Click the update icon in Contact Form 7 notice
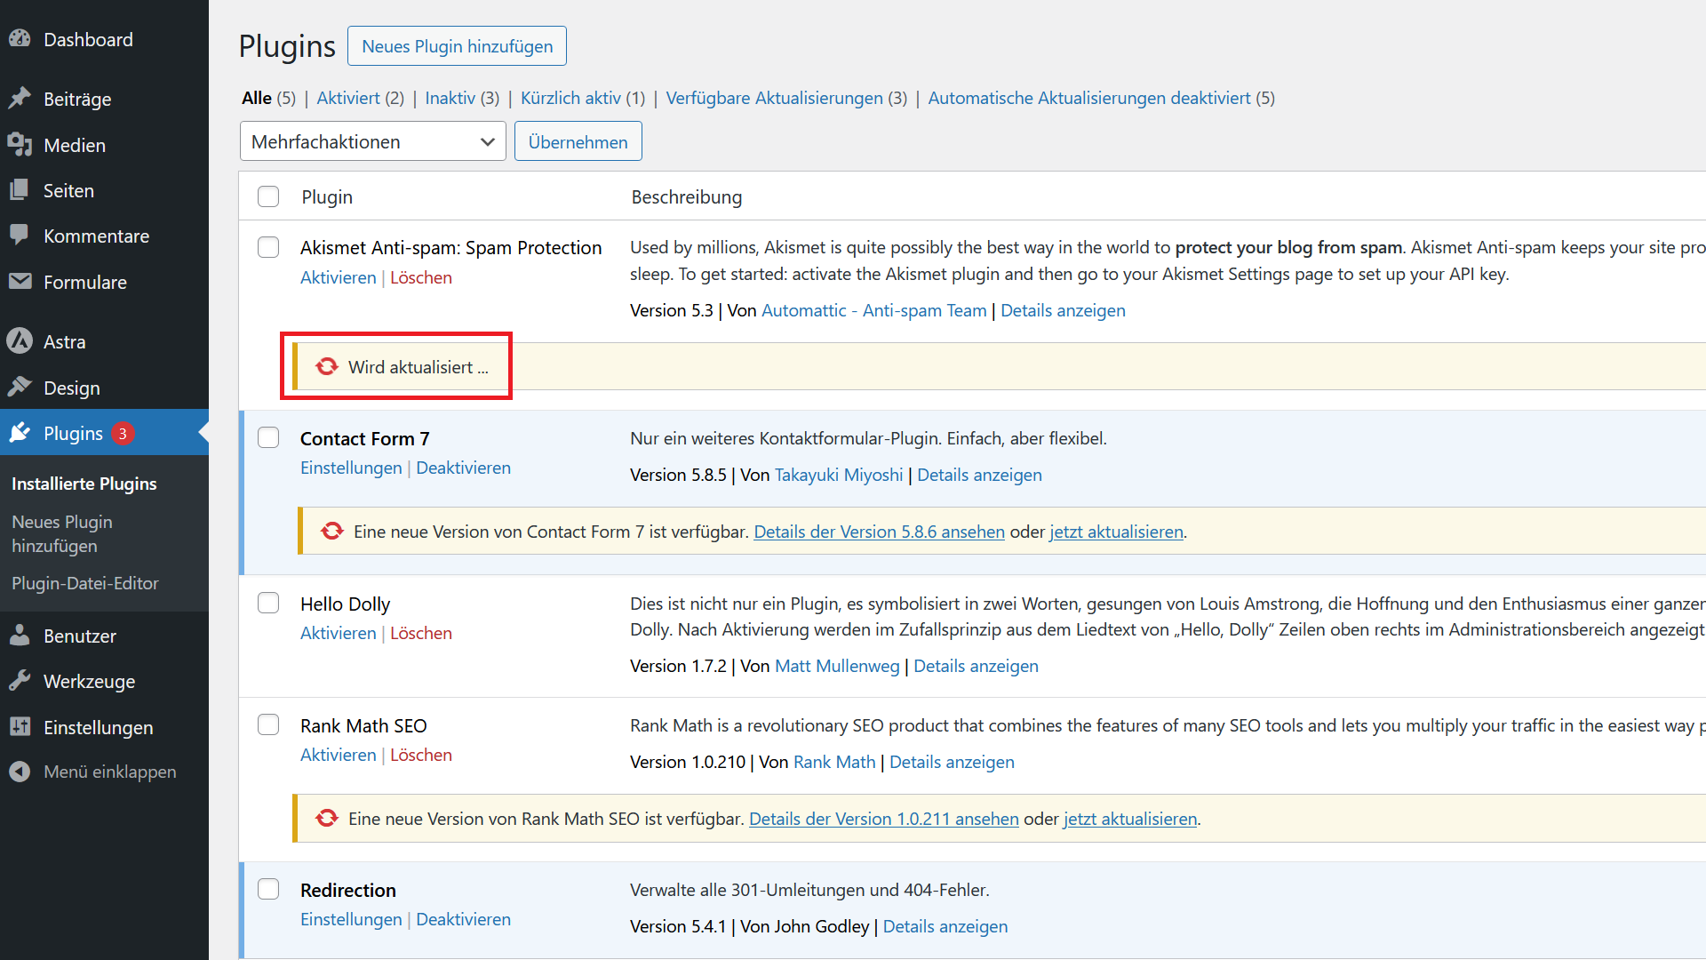 (332, 531)
